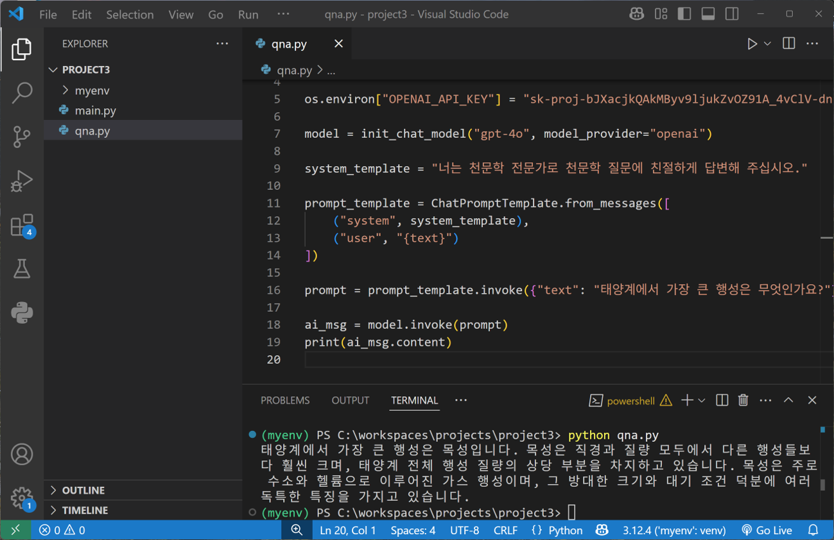Go to line via Ln 20, Col 1
The image size is (834, 540).
348,530
